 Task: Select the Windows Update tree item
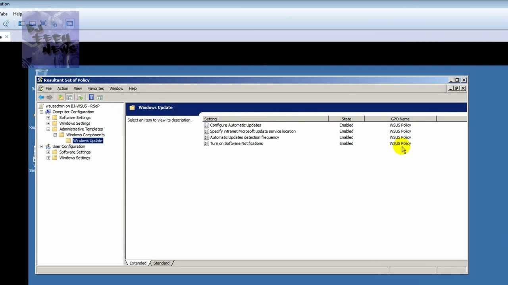(x=88, y=141)
